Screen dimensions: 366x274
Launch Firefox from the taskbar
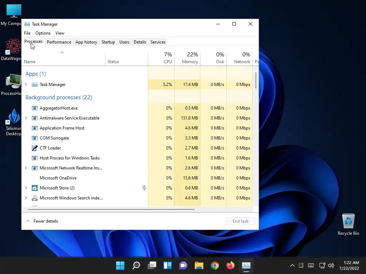tap(231, 265)
